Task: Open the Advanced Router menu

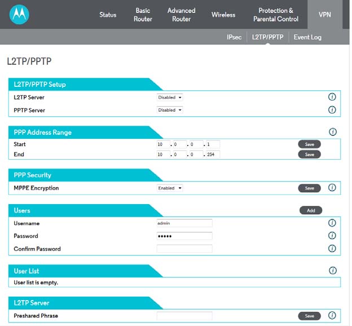Action: pyautogui.click(x=182, y=15)
